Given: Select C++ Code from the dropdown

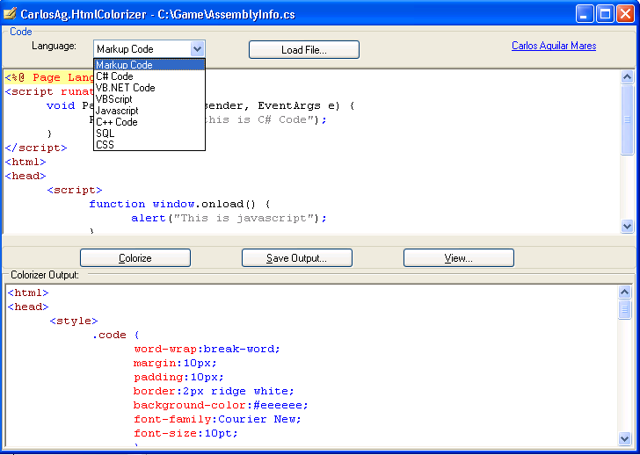Looking at the screenshot, I should click(x=149, y=122).
